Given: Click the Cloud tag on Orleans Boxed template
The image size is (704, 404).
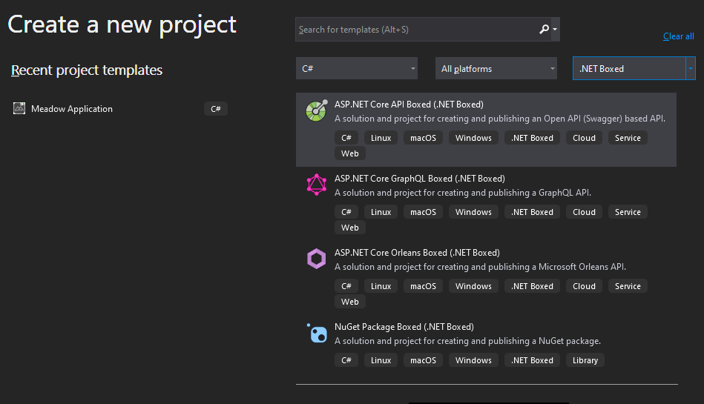Looking at the screenshot, I should pos(584,286).
